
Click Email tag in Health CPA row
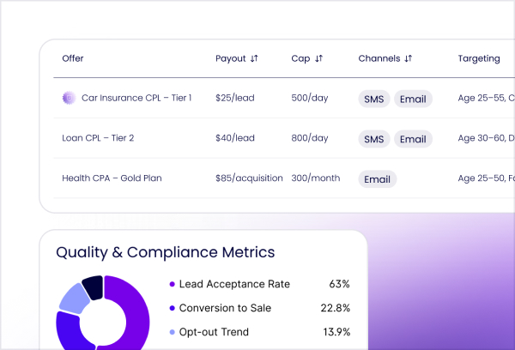point(377,179)
